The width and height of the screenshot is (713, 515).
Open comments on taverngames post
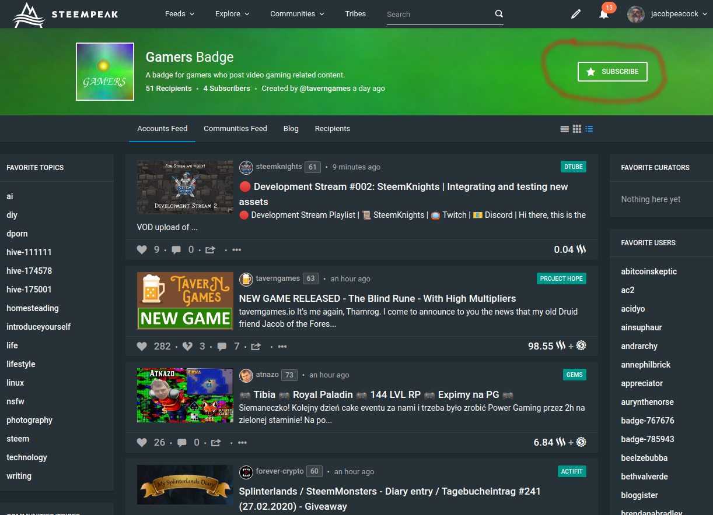point(222,347)
